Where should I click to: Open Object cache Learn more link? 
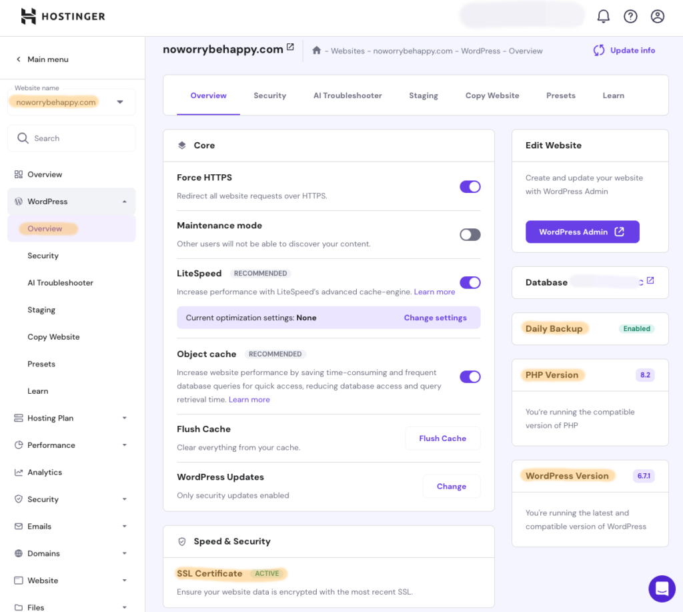pos(249,399)
